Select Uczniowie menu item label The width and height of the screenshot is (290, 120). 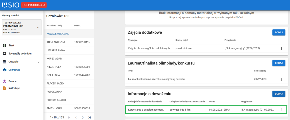[14, 70]
